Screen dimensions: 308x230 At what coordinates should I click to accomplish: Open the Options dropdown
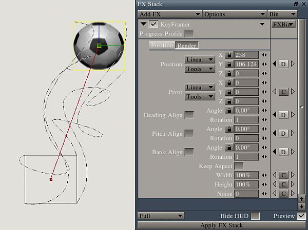pos(235,14)
